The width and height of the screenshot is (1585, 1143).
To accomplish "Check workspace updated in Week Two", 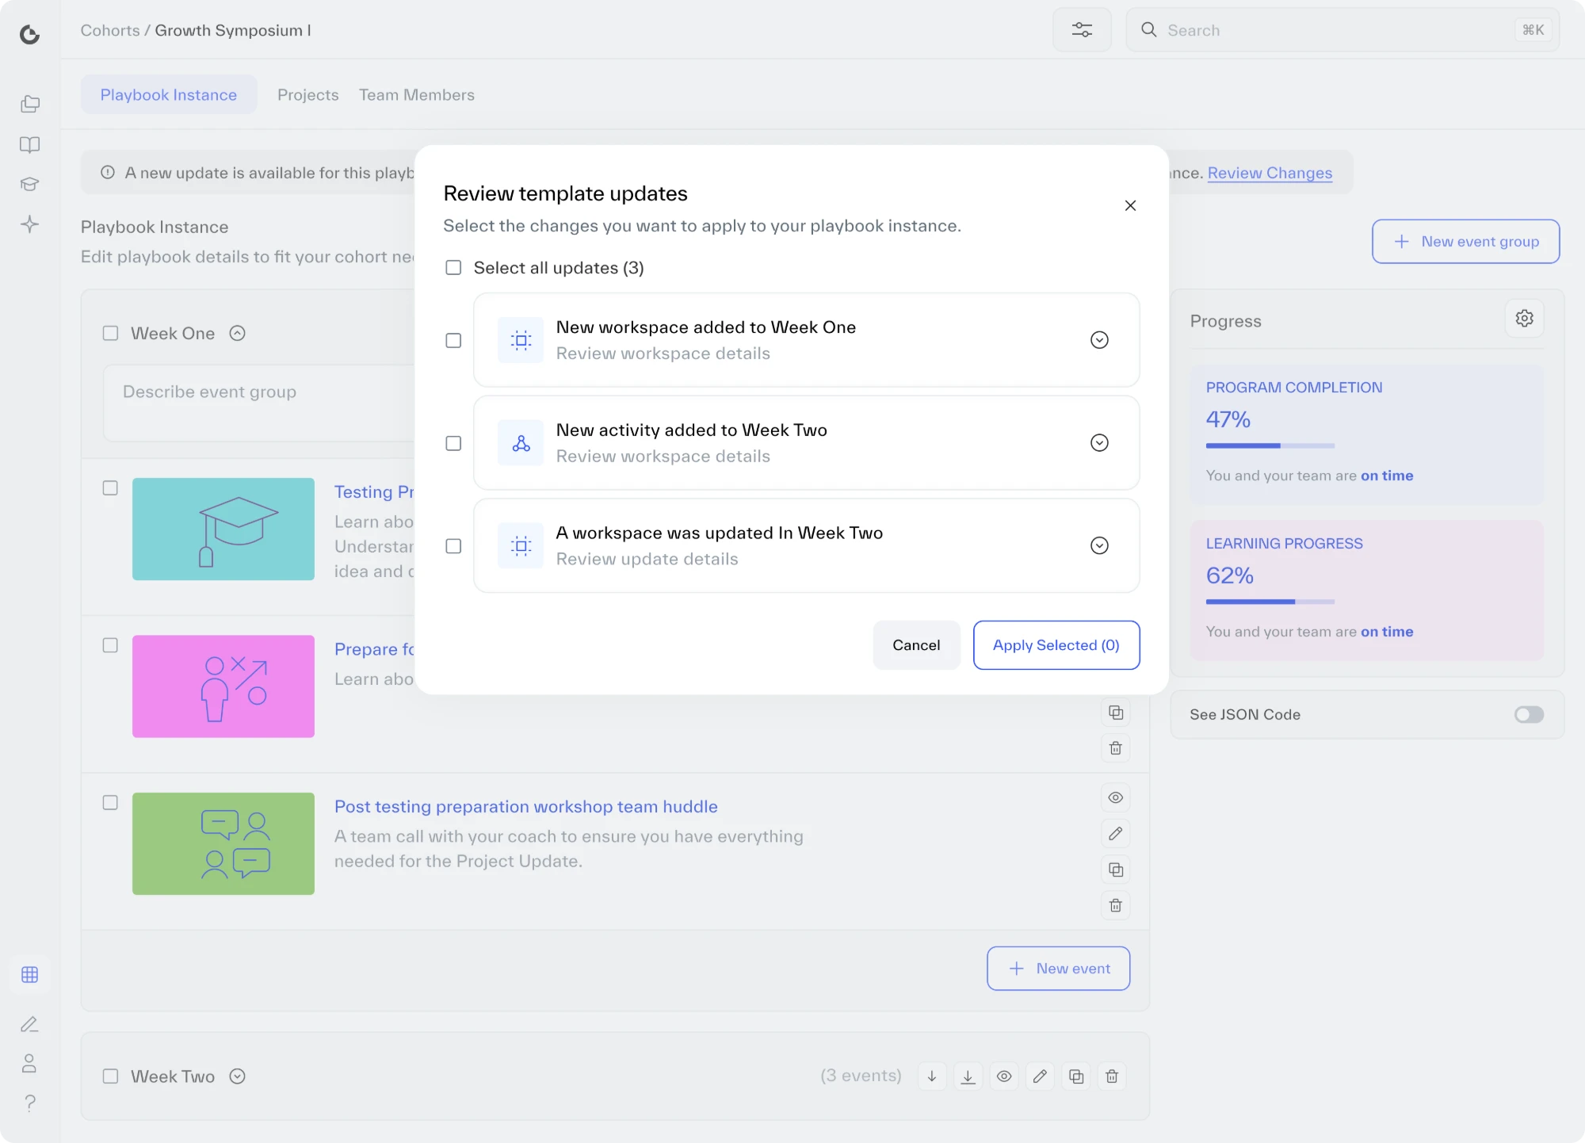I will click(453, 546).
